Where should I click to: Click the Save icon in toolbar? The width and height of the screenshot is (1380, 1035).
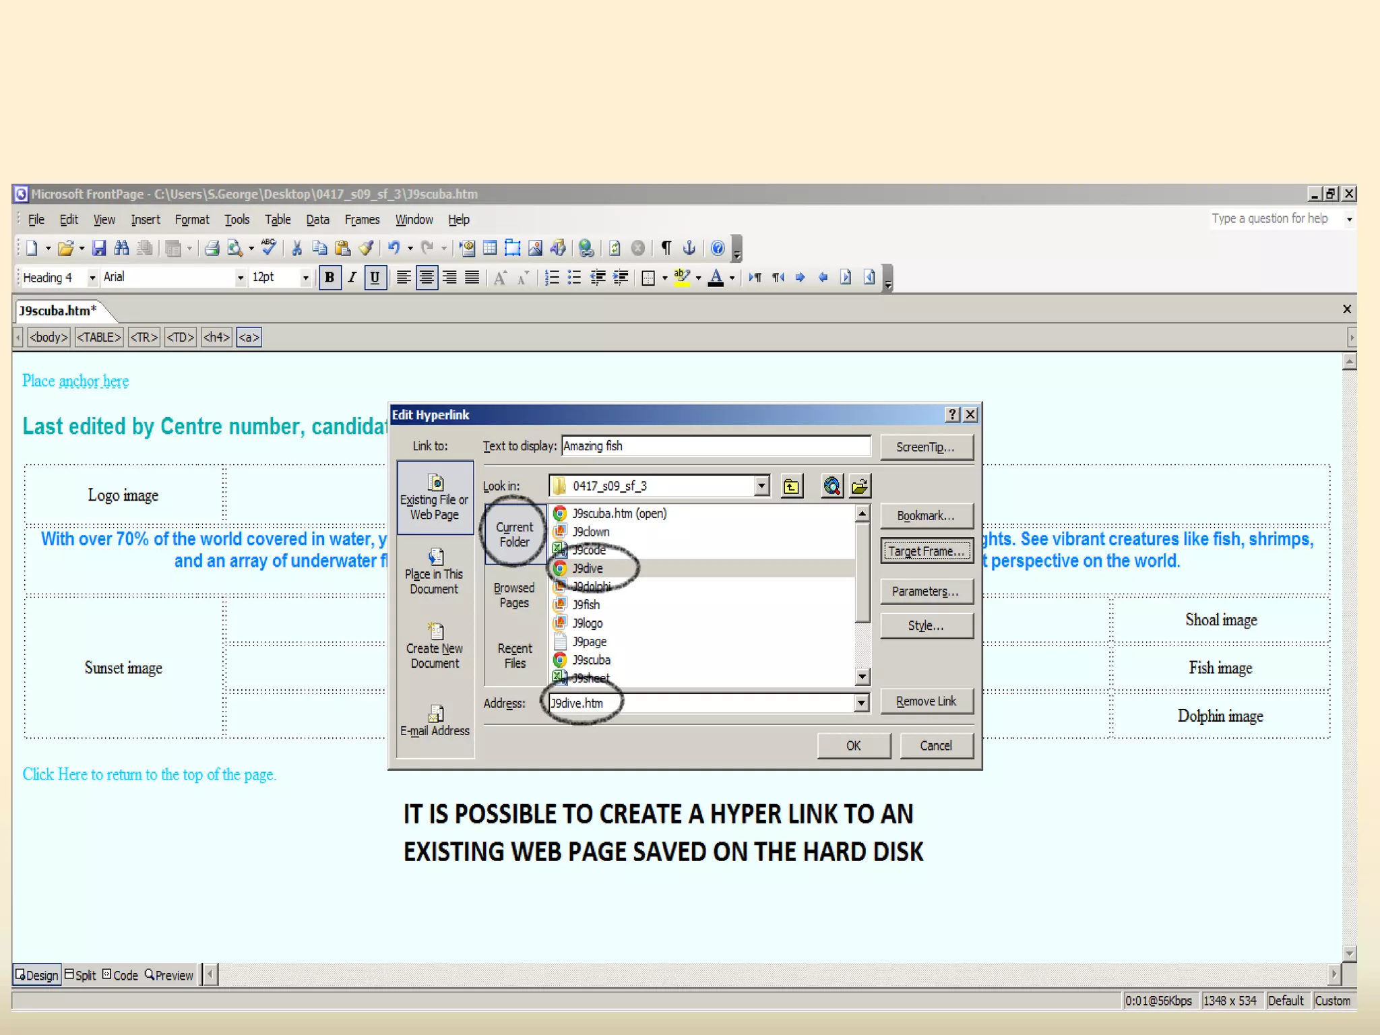pos(99,248)
